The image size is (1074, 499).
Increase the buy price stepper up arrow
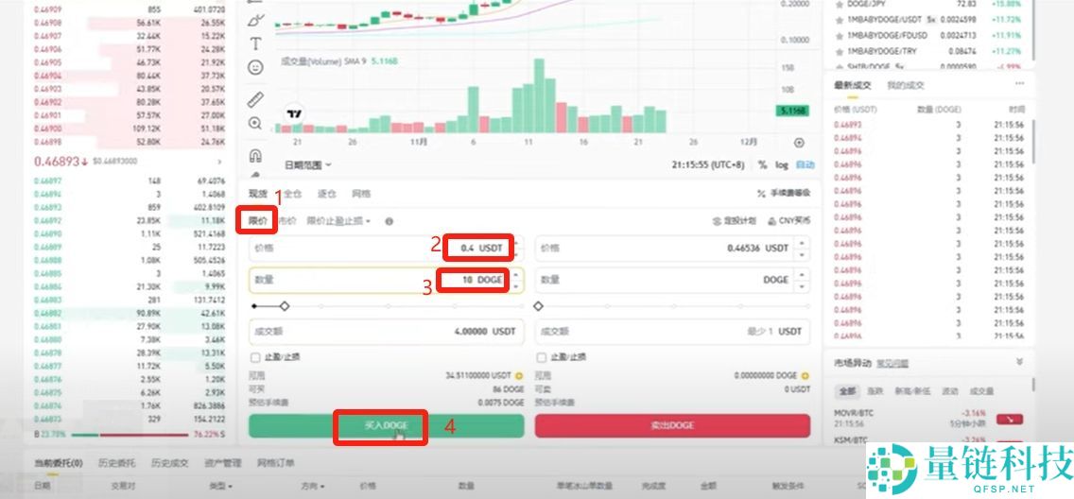(x=518, y=242)
